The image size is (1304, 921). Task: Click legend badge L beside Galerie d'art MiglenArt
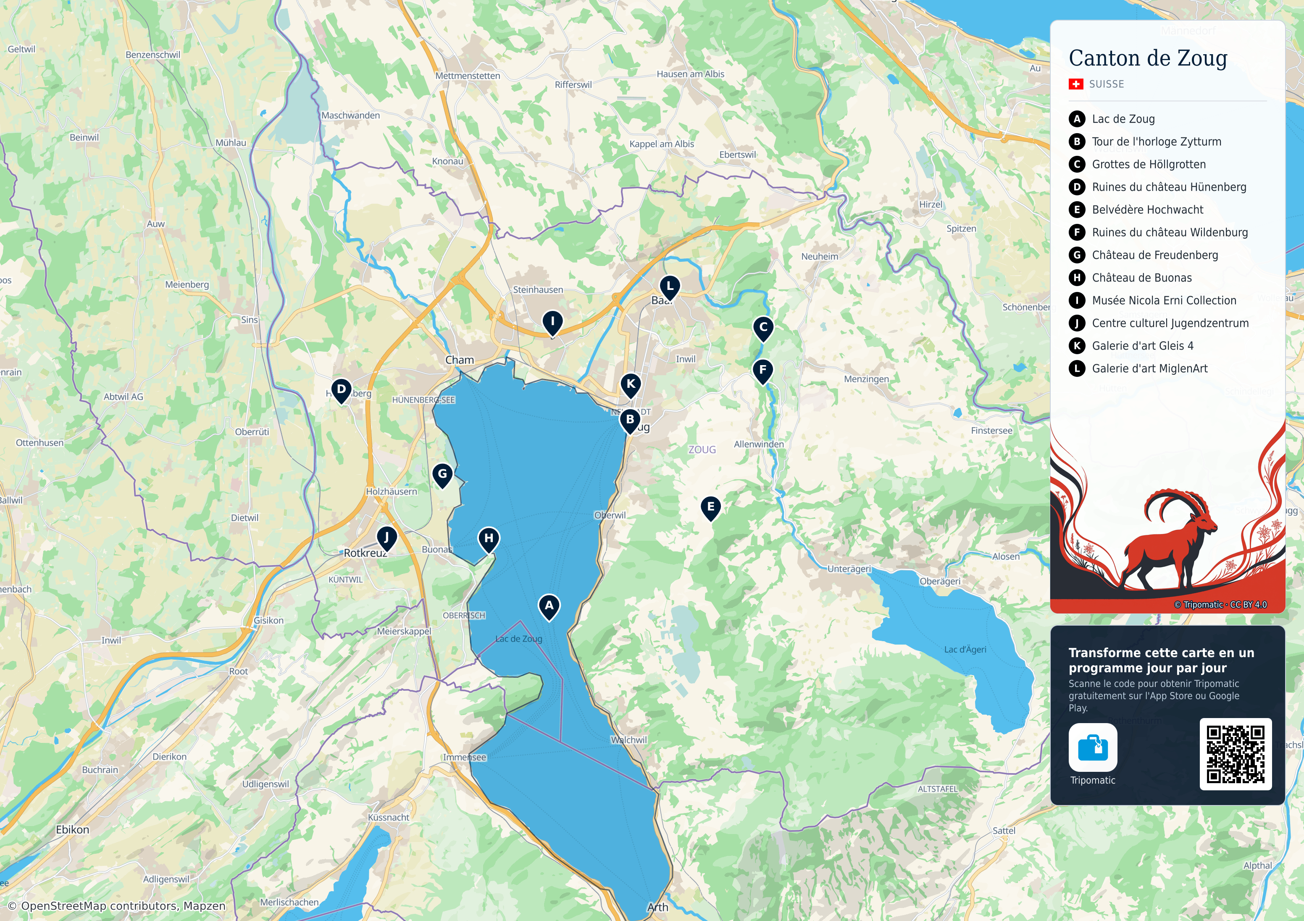point(1077,368)
